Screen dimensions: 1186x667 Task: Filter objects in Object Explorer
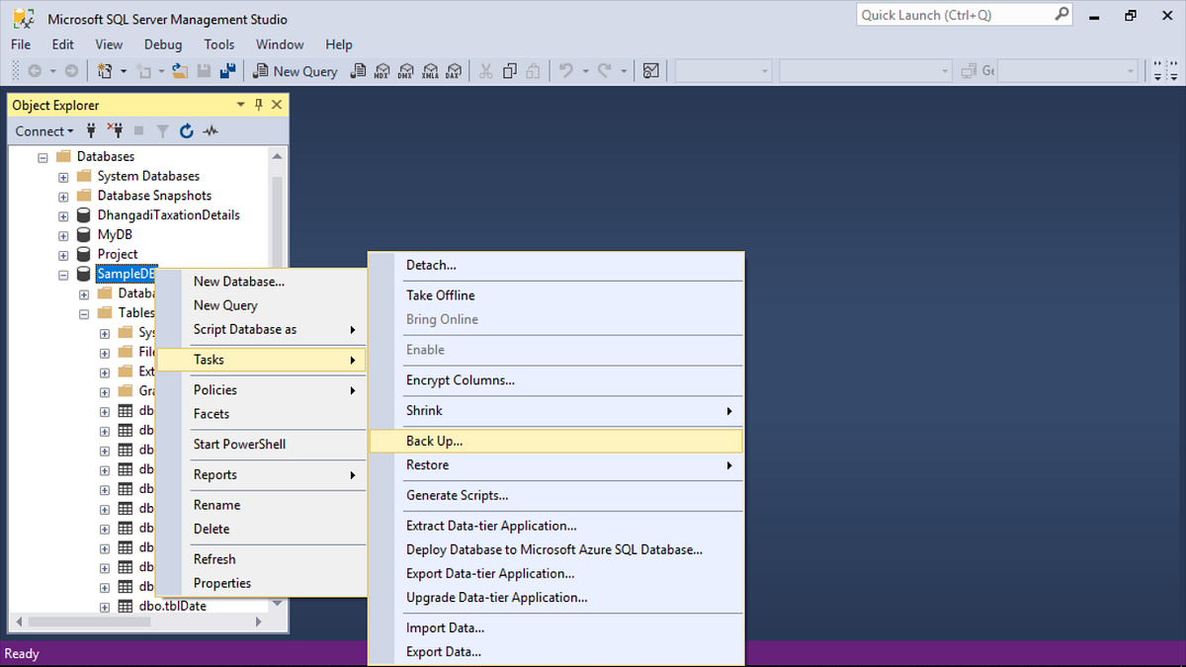click(161, 130)
